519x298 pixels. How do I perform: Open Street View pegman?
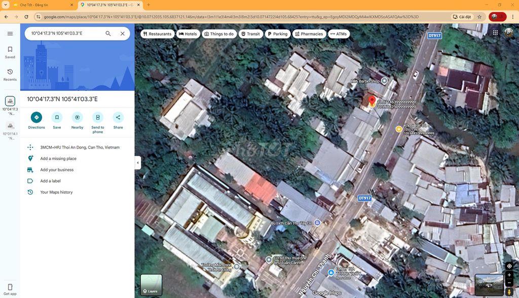509,292
